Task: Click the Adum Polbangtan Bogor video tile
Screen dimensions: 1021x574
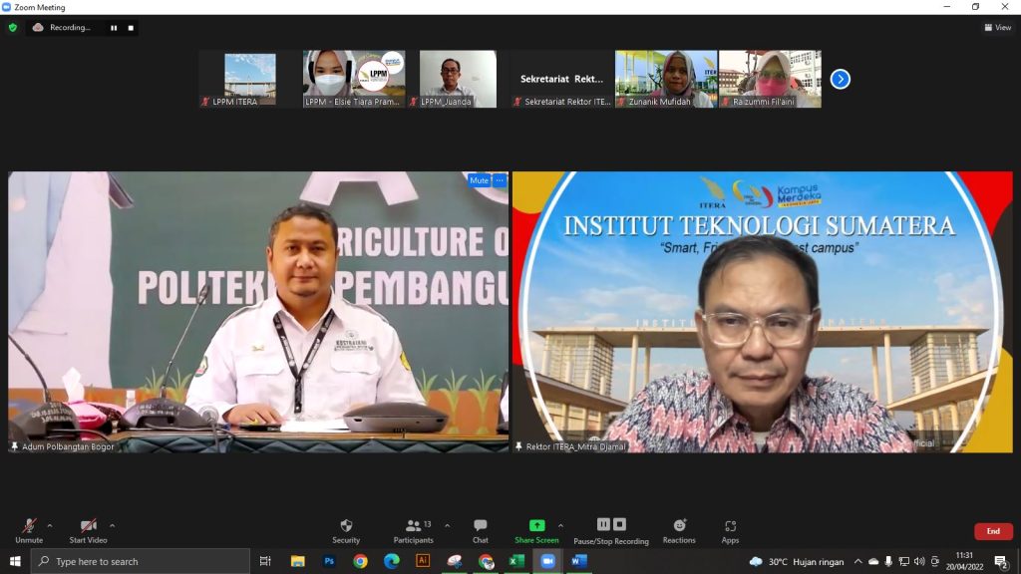Action: [258, 312]
